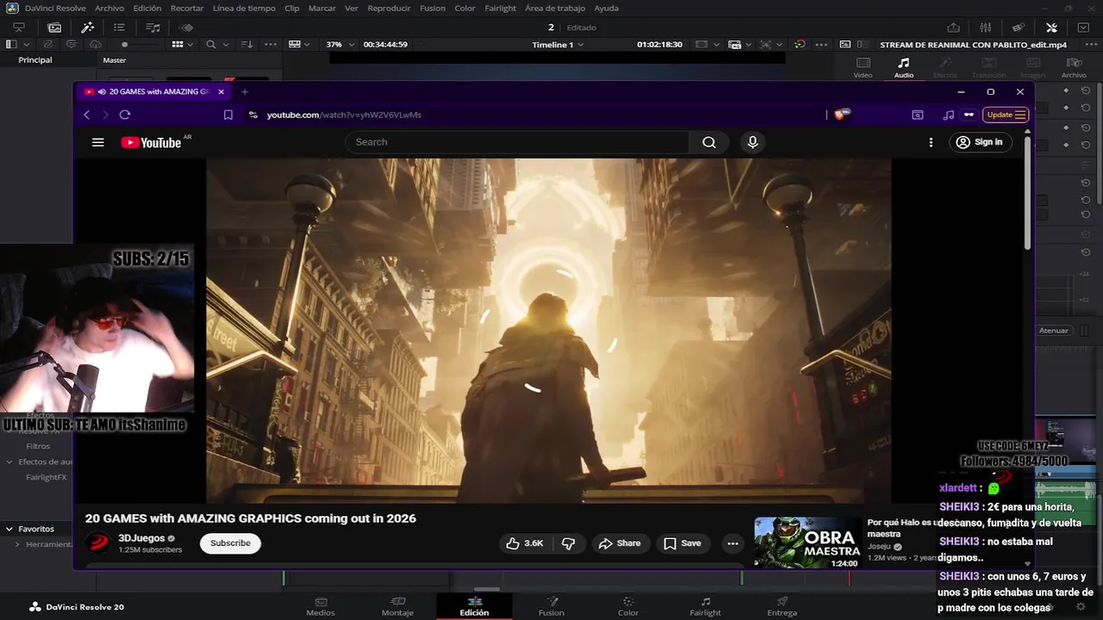
Task: Reload the YouTube page in browser
Action: click(x=125, y=115)
